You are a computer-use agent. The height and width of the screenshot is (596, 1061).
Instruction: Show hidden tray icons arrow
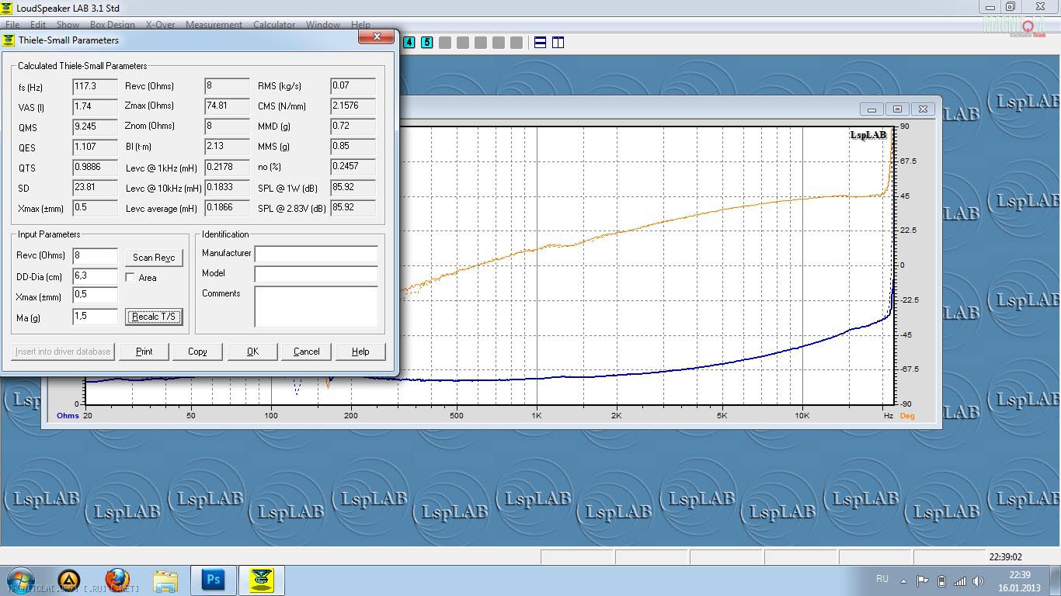[x=903, y=580]
